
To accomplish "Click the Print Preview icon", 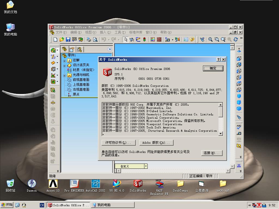I will (95, 39).
